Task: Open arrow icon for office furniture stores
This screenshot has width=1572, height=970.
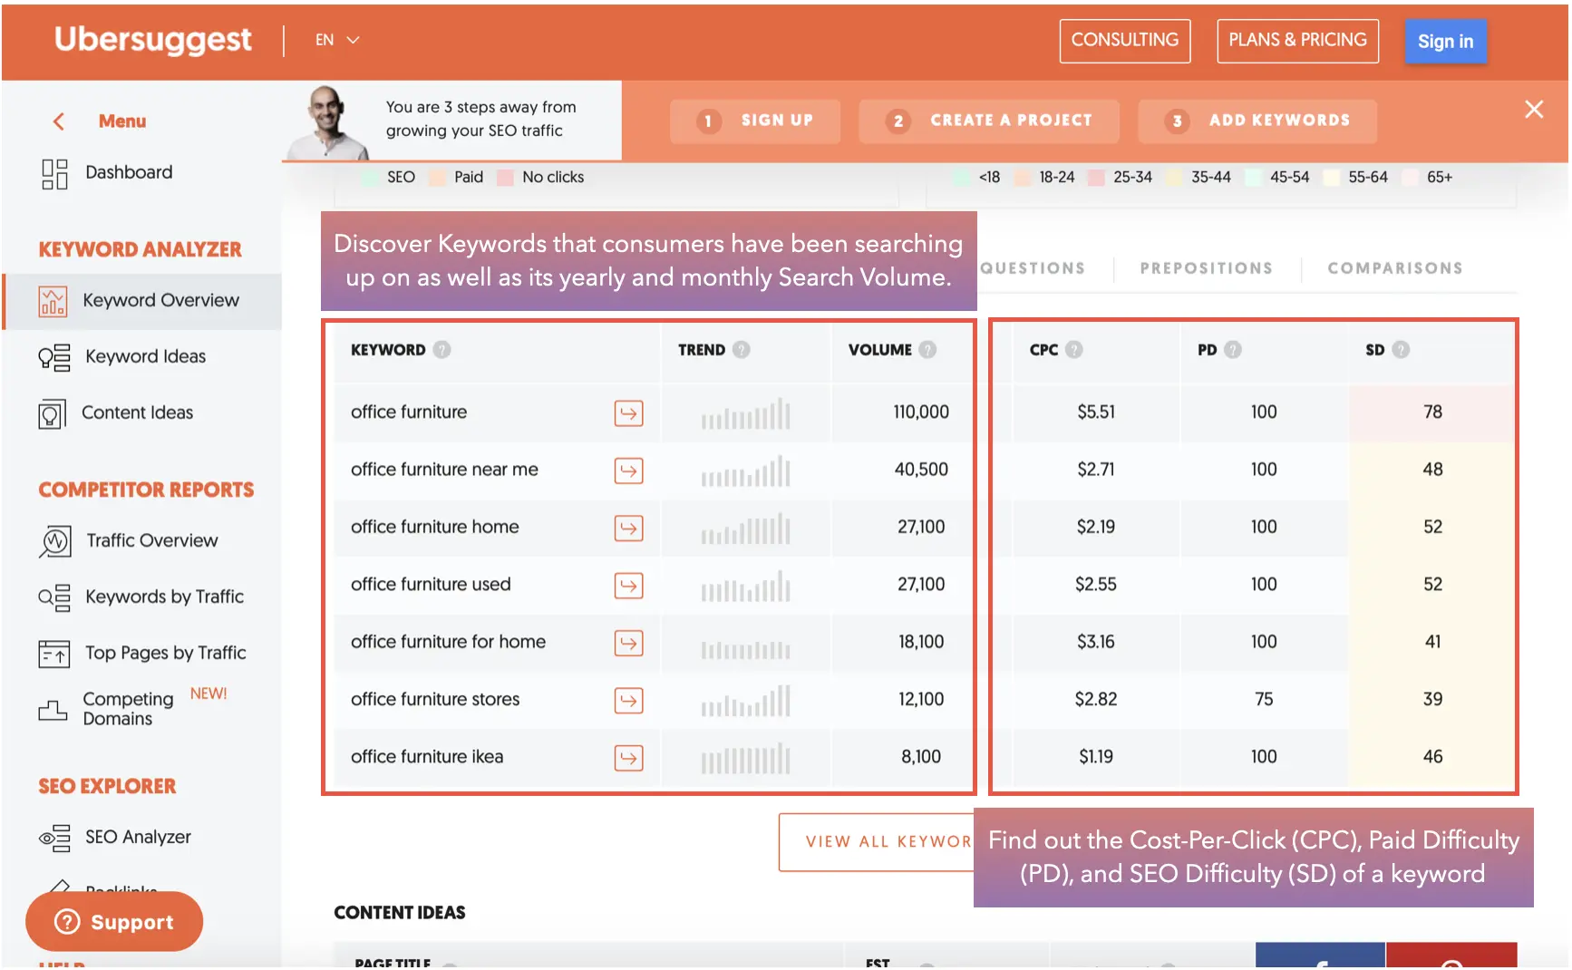Action: (x=628, y=700)
